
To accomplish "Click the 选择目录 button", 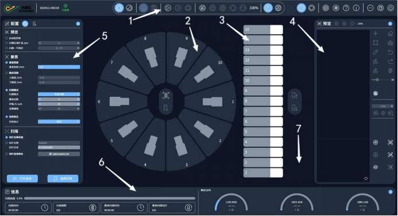I will tap(63, 179).
